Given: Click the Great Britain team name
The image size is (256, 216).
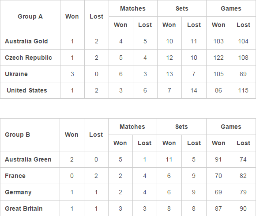Looking at the screenshot, I should click(x=24, y=208).
